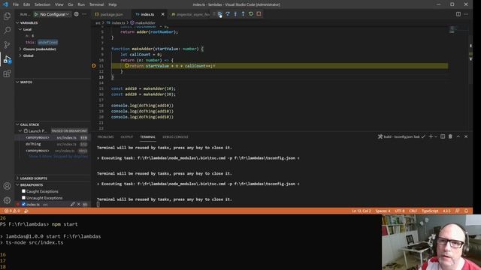Expand the Closure (makeAdder) scope

[39, 49]
